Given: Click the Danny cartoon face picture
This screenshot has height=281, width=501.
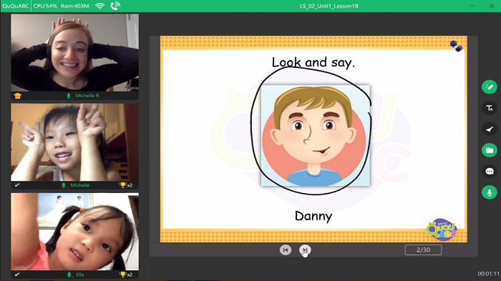Looking at the screenshot, I should [x=316, y=135].
